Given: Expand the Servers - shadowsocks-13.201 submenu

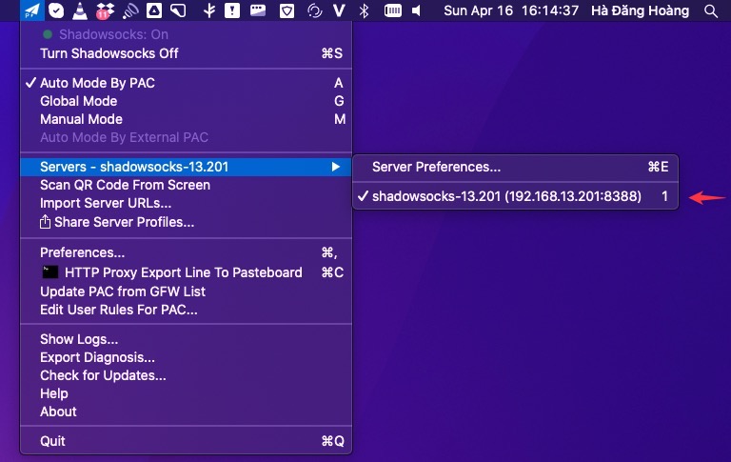Looking at the screenshot, I should (x=186, y=167).
